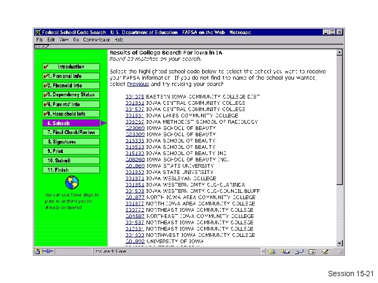Go to step 3. Dependency Status

71,95
